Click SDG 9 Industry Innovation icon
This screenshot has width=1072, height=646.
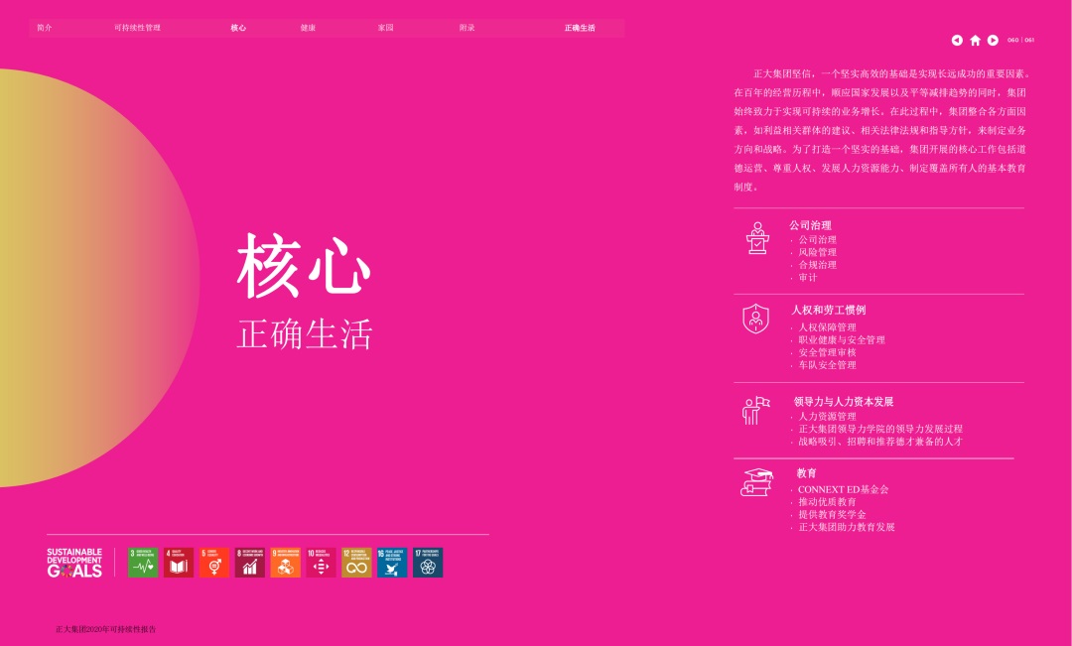[285, 563]
